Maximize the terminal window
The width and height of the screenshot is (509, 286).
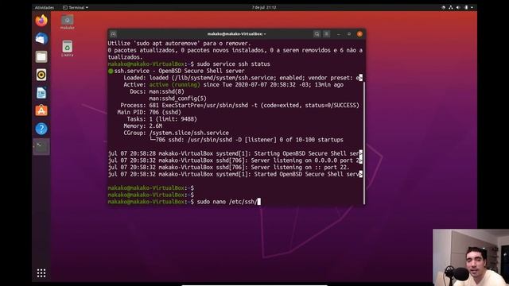(x=349, y=33)
